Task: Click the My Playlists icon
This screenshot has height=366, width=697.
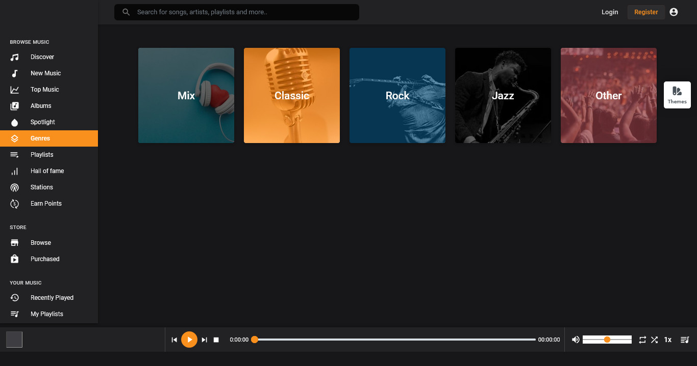Action: point(15,314)
